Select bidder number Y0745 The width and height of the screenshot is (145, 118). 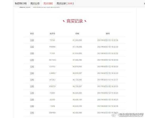tap(52, 40)
